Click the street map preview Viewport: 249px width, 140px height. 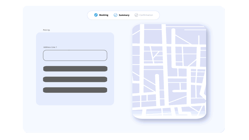tap(169, 72)
